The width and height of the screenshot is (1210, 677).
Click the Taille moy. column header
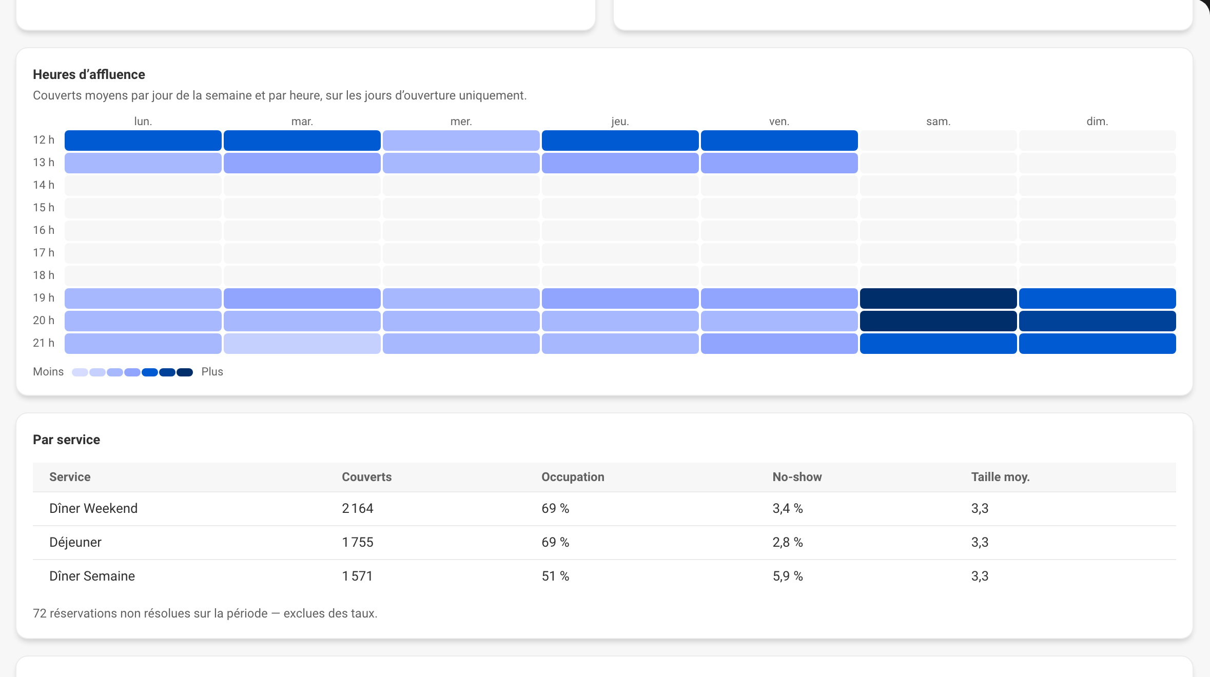pyautogui.click(x=1000, y=477)
